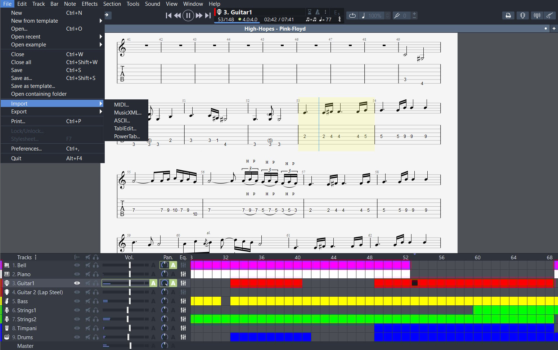Viewport: 558px width, 350px height.
Task: Open the Section menu
Action: click(112, 4)
